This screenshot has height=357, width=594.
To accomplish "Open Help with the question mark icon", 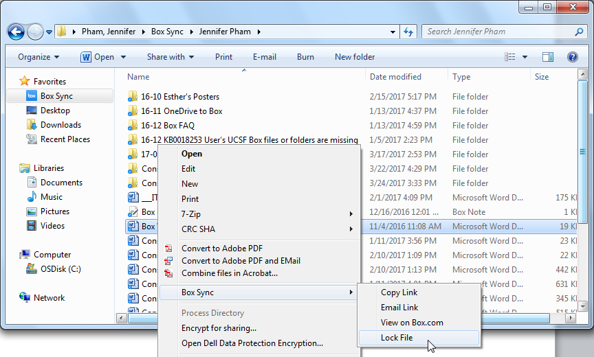I will click(573, 57).
